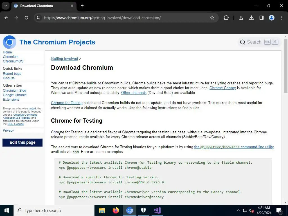
Task: Open site information icon in address bar
Action: pyautogui.click(x=38, y=18)
